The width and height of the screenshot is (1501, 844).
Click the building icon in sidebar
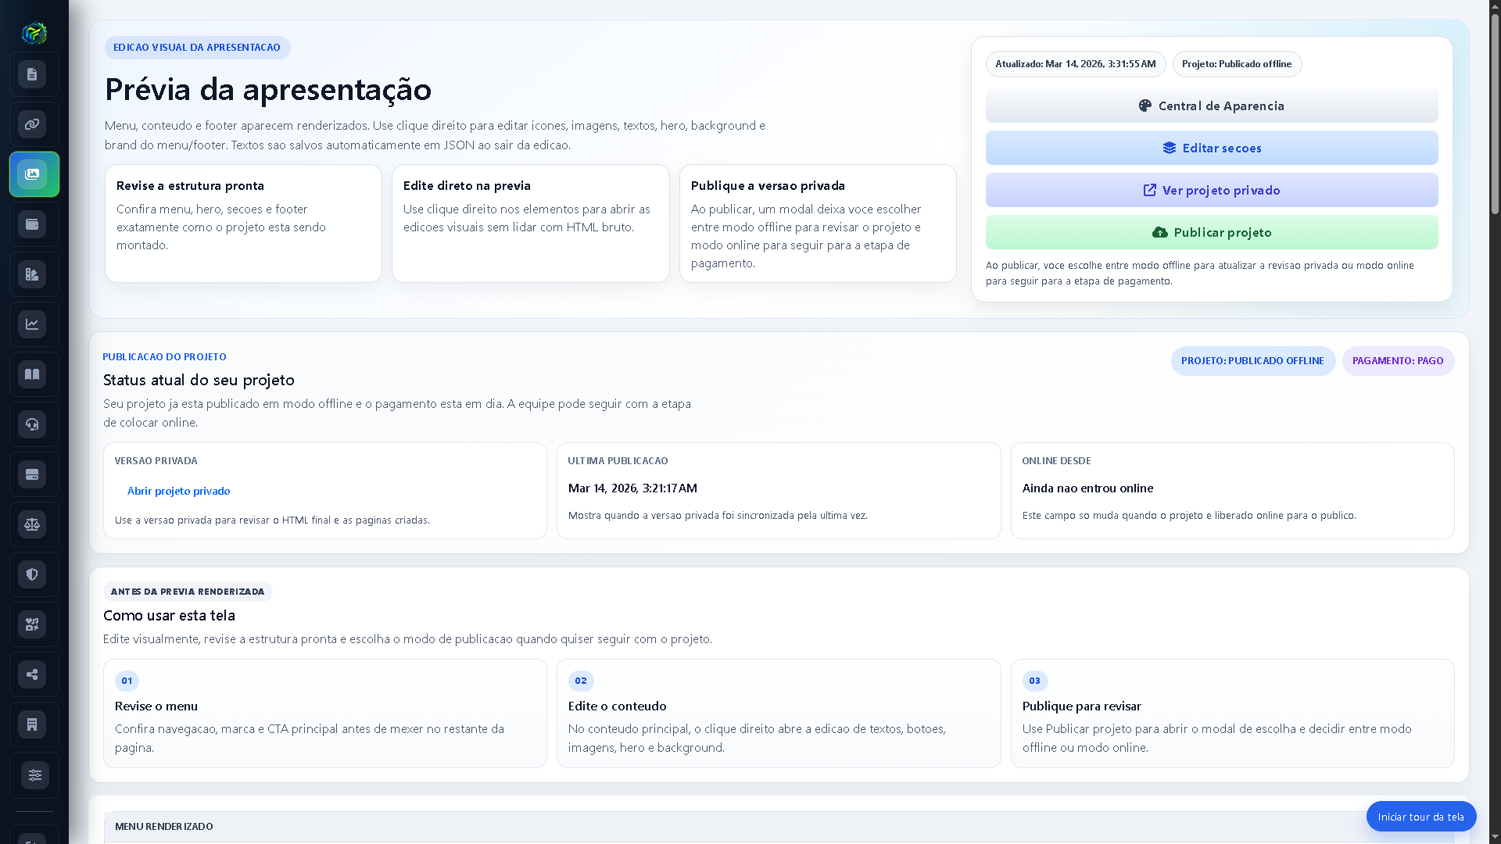[32, 724]
